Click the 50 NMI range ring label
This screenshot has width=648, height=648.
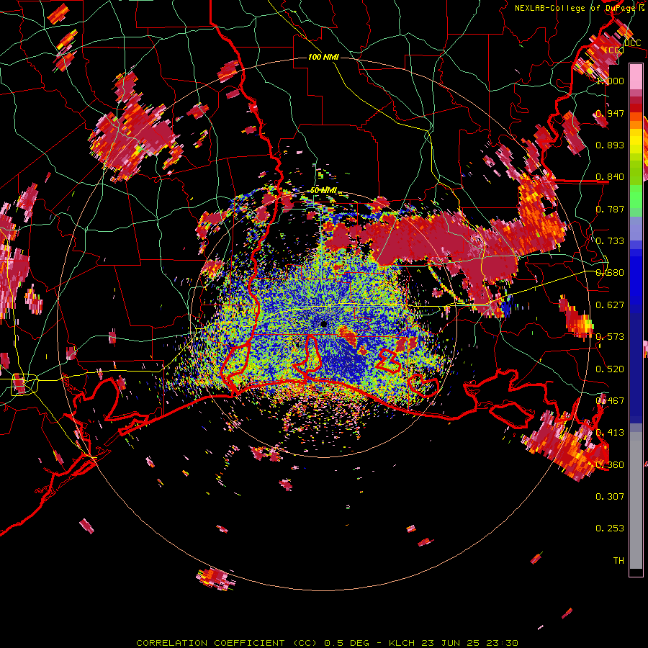(323, 191)
